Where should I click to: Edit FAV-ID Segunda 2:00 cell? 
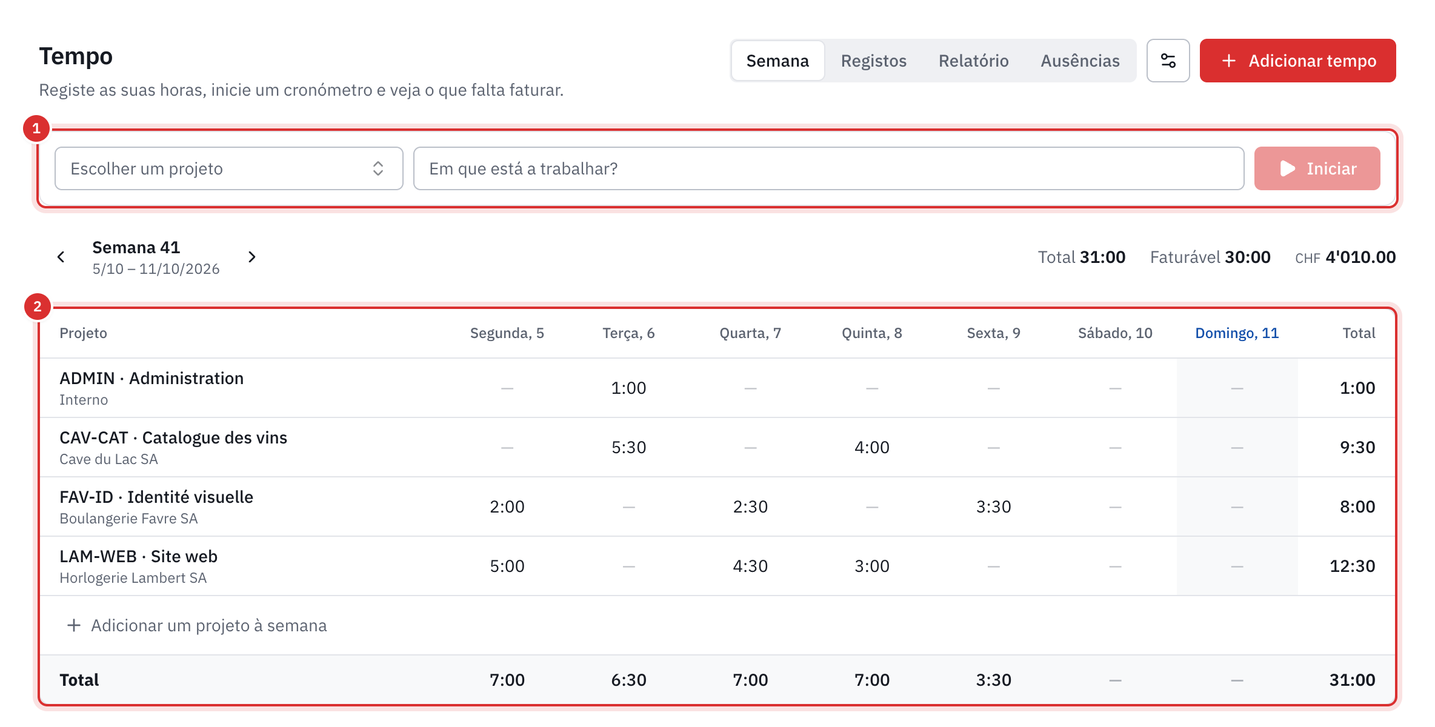click(507, 506)
